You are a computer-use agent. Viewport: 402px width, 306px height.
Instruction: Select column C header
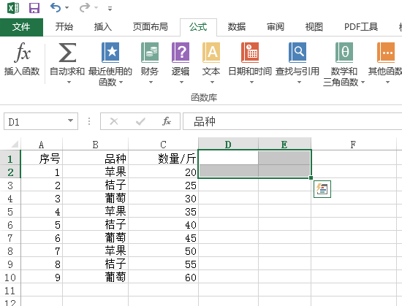tap(163, 145)
